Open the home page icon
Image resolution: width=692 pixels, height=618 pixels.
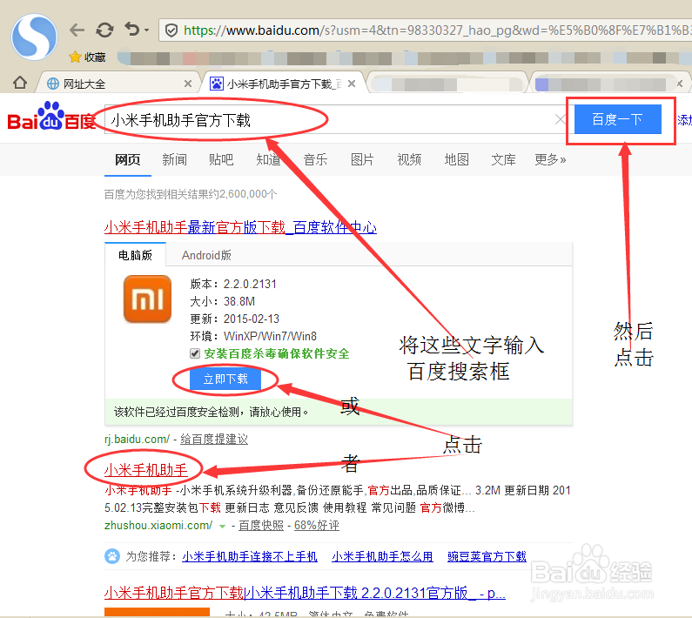pyautogui.click(x=19, y=83)
